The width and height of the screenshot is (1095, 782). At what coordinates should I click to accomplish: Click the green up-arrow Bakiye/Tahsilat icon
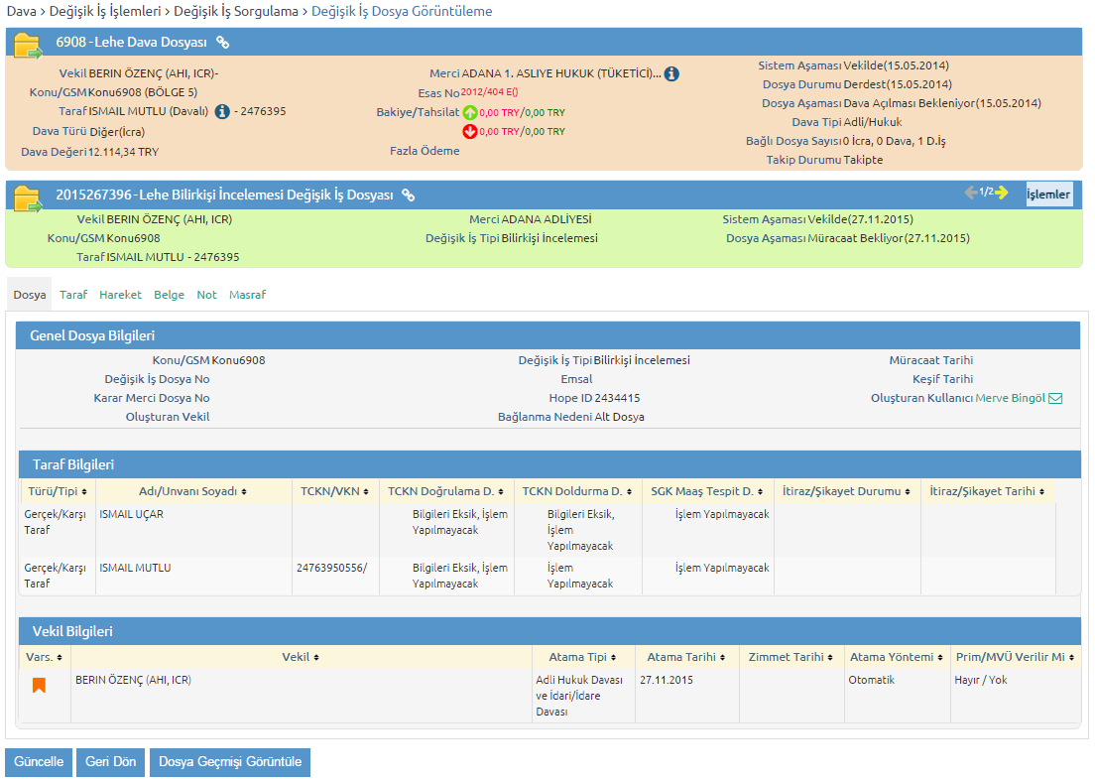click(470, 112)
